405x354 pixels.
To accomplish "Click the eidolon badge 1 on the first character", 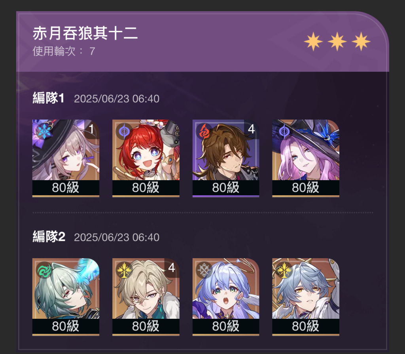I will [x=91, y=129].
